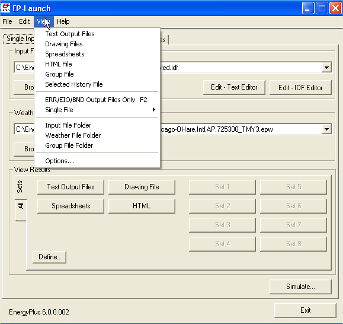The image size is (343, 324).
Task: Select Selected History File entry
Action: point(97,84)
